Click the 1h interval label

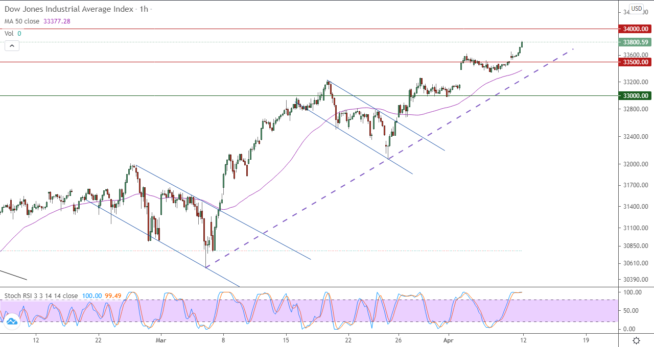tap(143, 9)
